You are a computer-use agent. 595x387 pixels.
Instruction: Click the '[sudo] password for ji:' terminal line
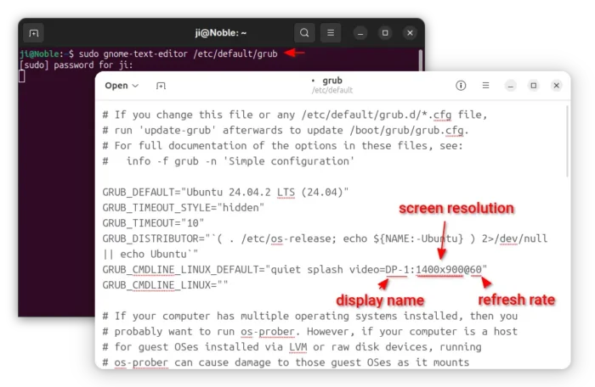pos(76,65)
